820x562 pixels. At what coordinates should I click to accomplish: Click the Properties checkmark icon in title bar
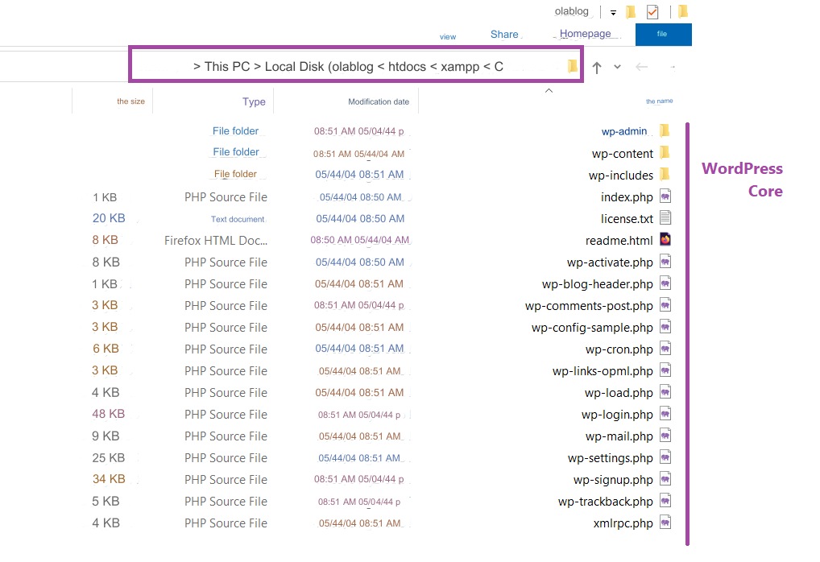[652, 11]
